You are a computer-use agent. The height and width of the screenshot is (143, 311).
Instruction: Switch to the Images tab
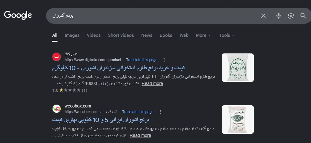point(72,35)
